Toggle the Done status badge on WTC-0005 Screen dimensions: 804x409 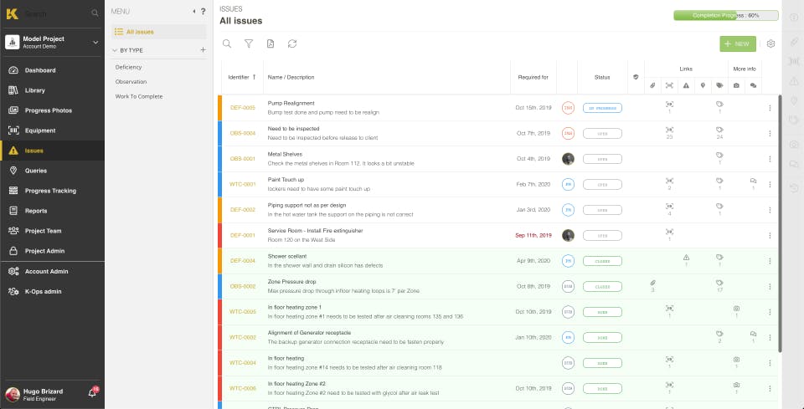(602, 312)
